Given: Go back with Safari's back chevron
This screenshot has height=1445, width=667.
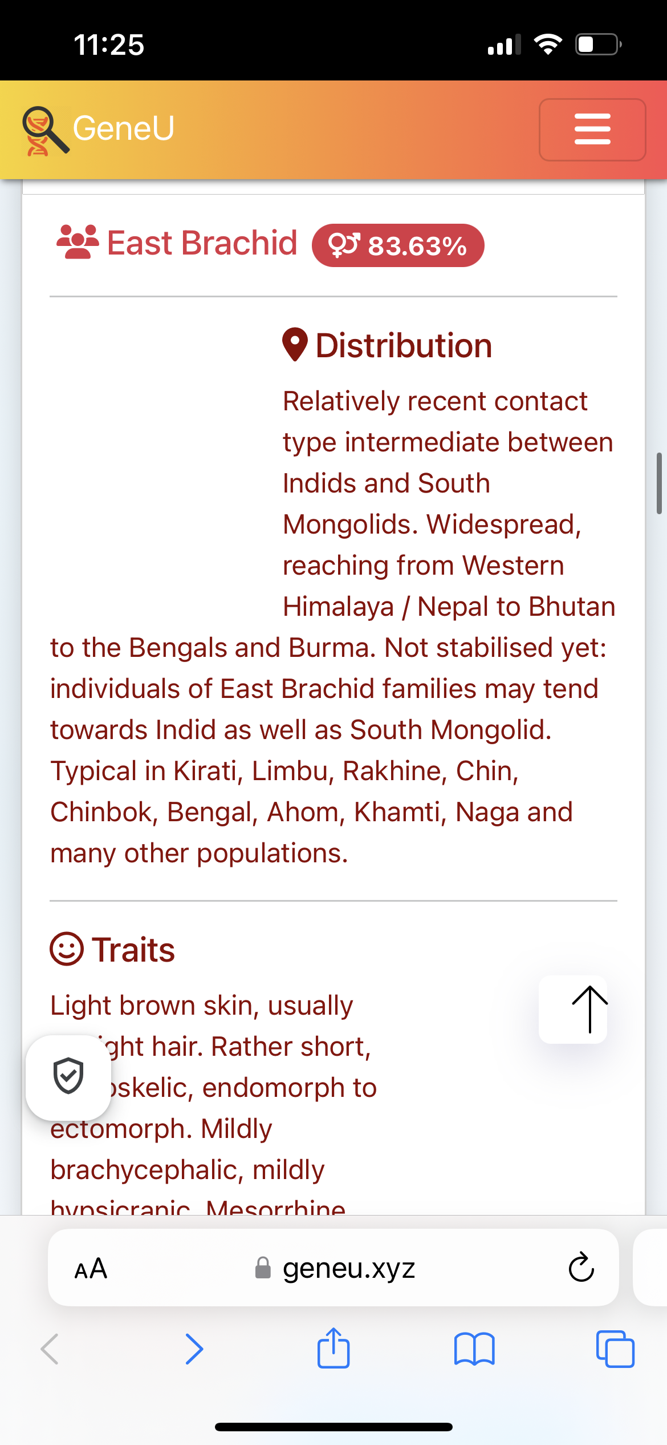Looking at the screenshot, I should tap(50, 1349).
